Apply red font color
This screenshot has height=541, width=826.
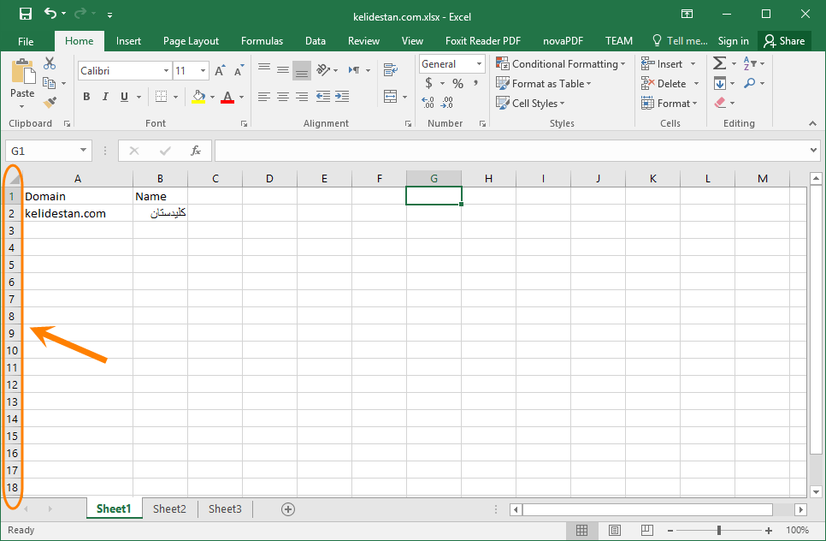pyautogui.click(x=227, y=97)
